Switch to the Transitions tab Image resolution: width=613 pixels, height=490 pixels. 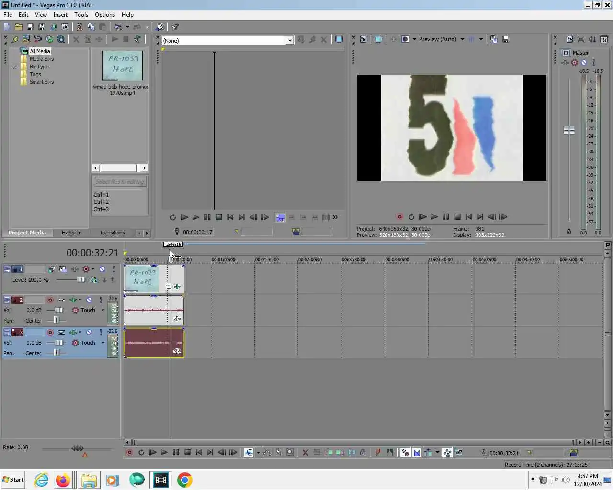point(112,233)
